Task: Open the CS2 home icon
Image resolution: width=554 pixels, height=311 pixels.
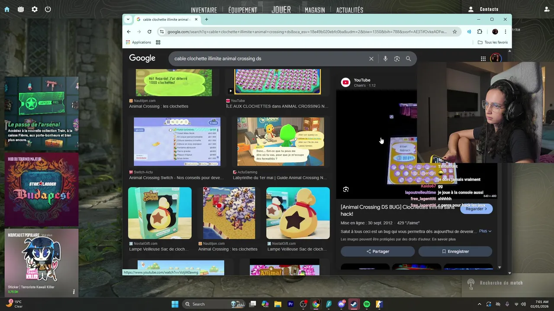Action: click(x=7, y=9)
